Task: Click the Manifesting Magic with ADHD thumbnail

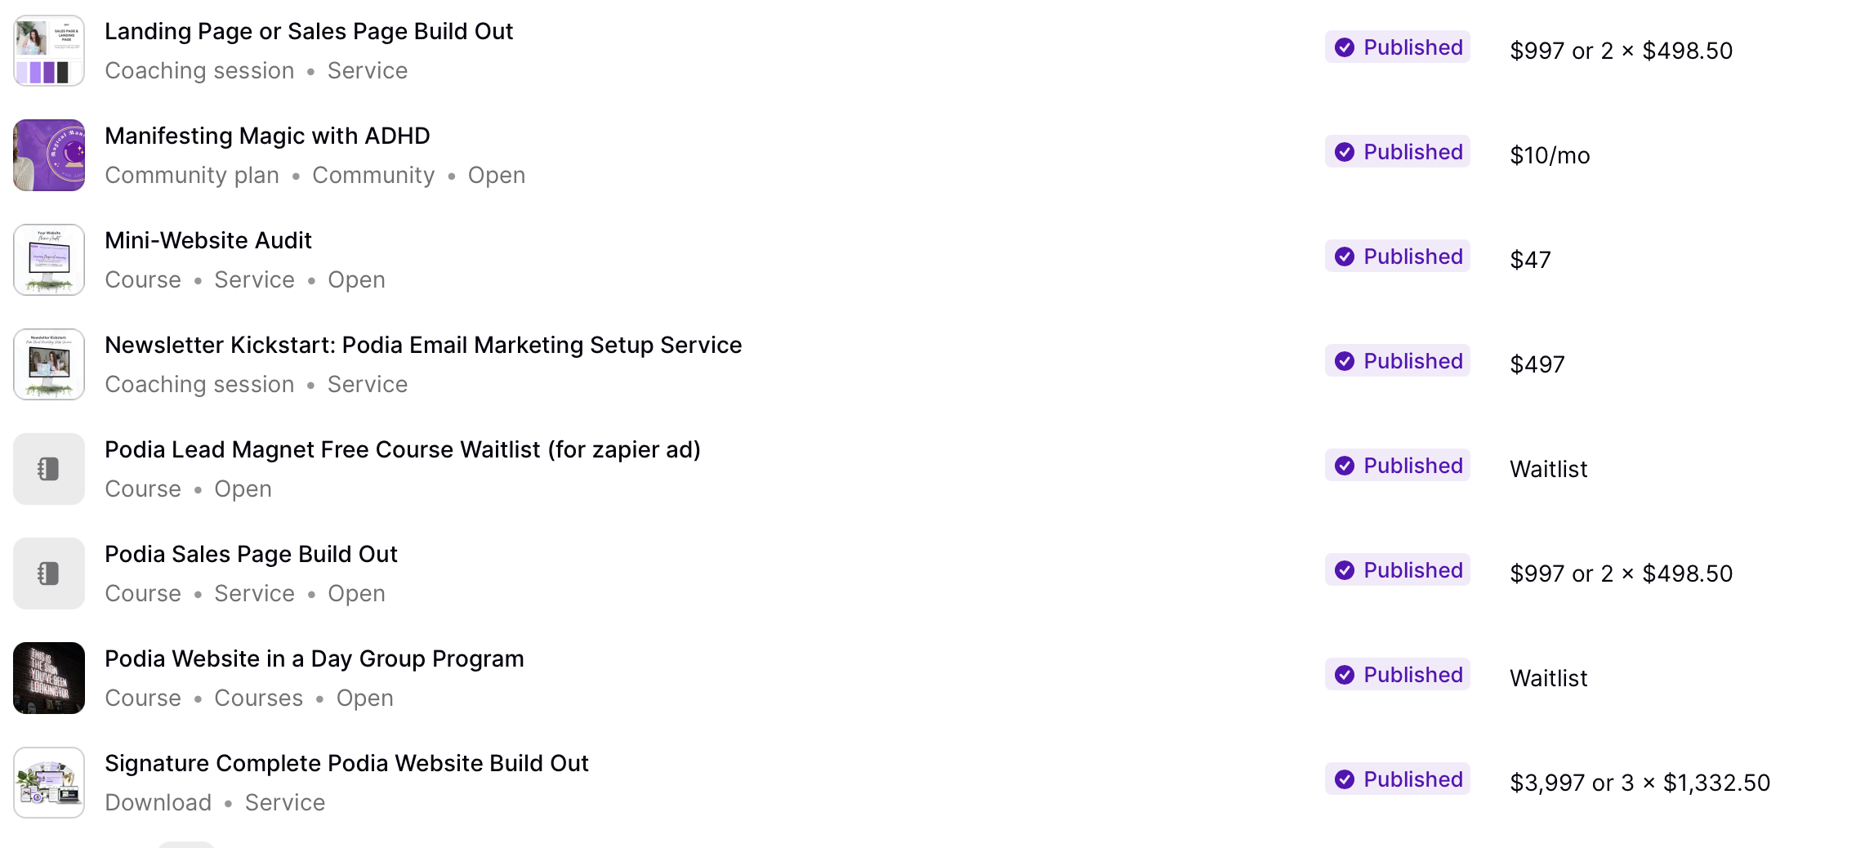Action: 49,155
